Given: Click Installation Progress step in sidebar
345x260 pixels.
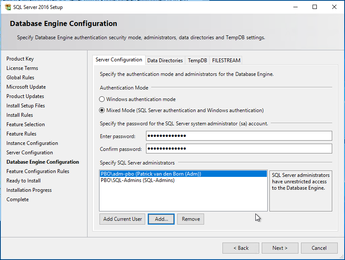Looking at the screenshot, I should [x=29, y=190].
